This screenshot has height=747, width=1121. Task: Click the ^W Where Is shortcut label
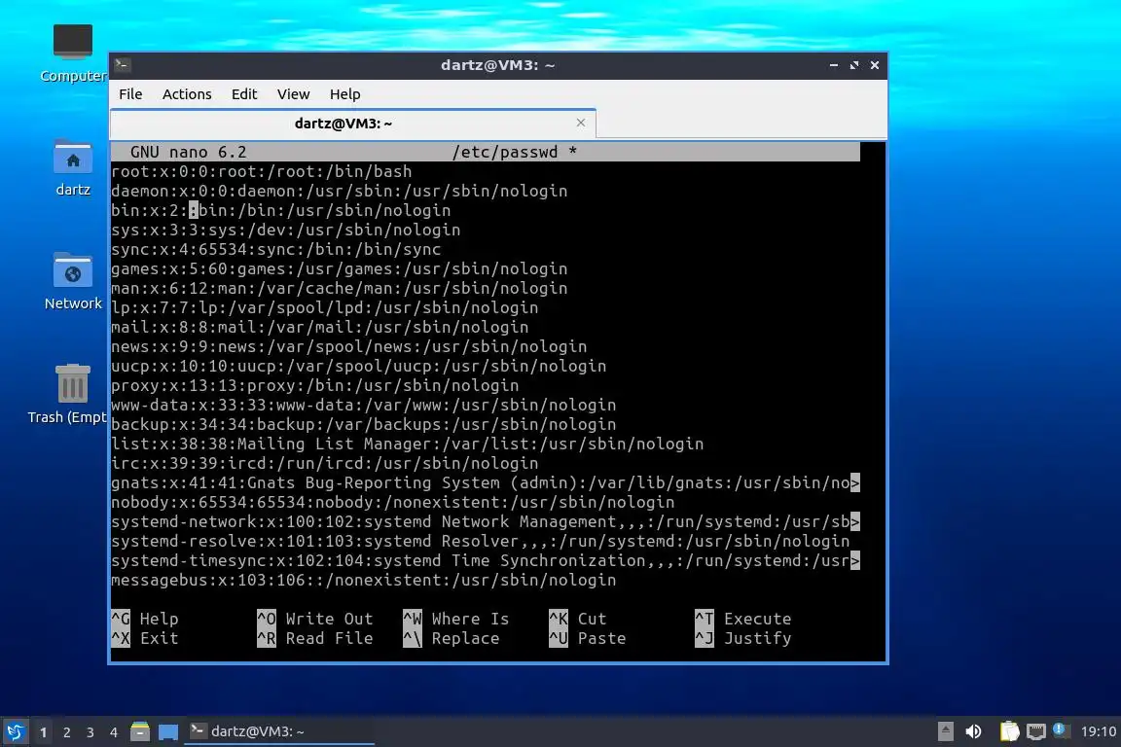point(456,619)
